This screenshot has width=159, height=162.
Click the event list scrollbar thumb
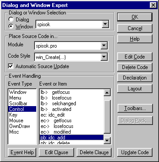click(107, 117)
